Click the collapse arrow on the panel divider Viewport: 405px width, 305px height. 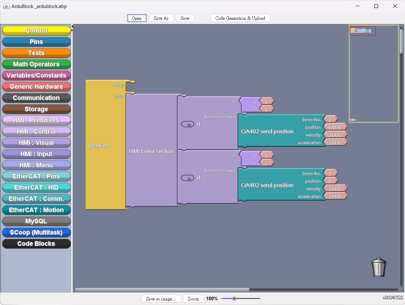72,26
